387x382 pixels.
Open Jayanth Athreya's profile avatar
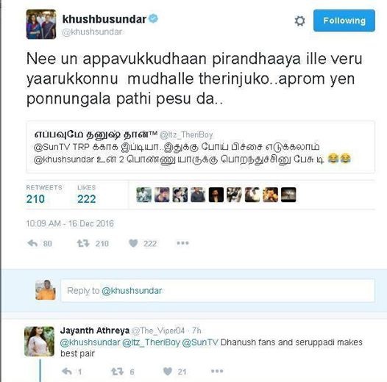pyautogui.click(x=39, y=342)
